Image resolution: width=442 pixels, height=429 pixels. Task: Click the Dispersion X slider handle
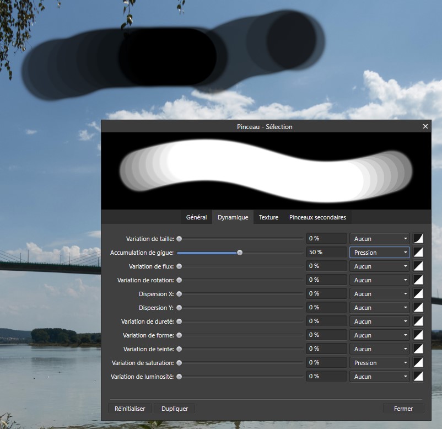pos(179,294)
